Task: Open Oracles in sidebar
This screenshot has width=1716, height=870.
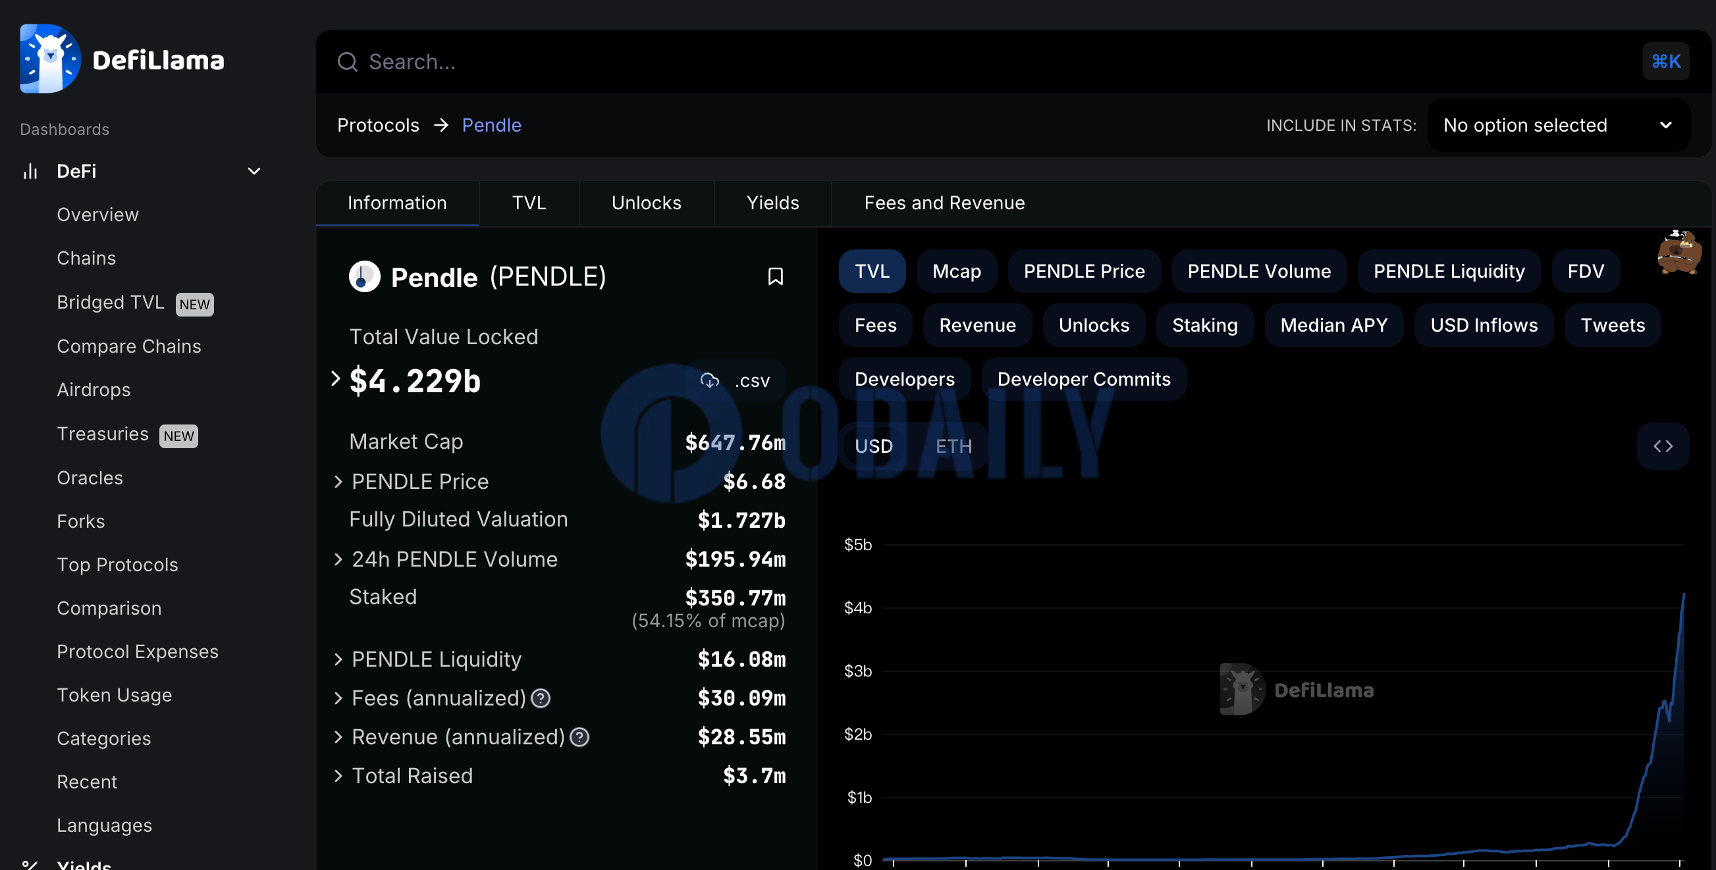Action: [x=90, y=478]
